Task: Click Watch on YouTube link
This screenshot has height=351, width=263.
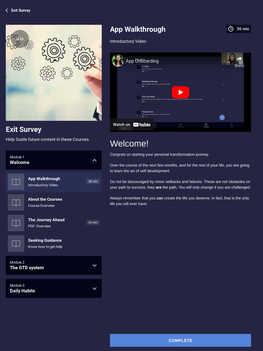Action: pyautogui.click(x=131, y=125)
